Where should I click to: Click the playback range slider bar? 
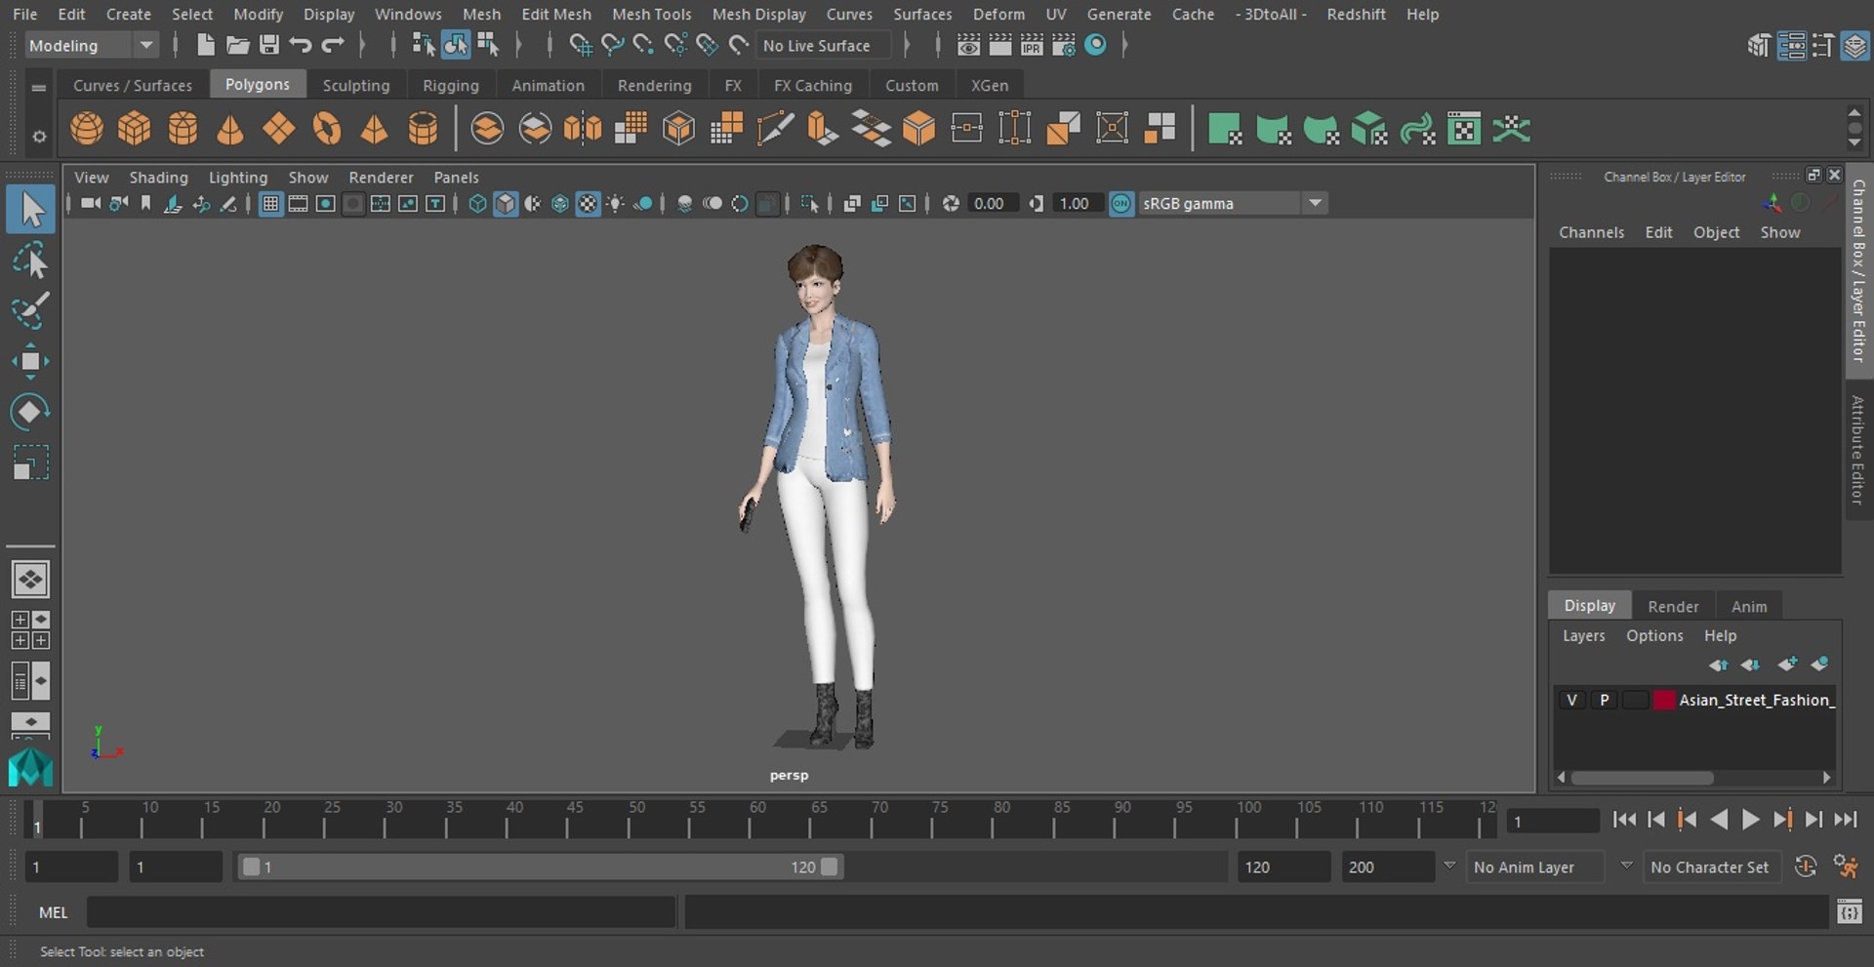point(540,866)
